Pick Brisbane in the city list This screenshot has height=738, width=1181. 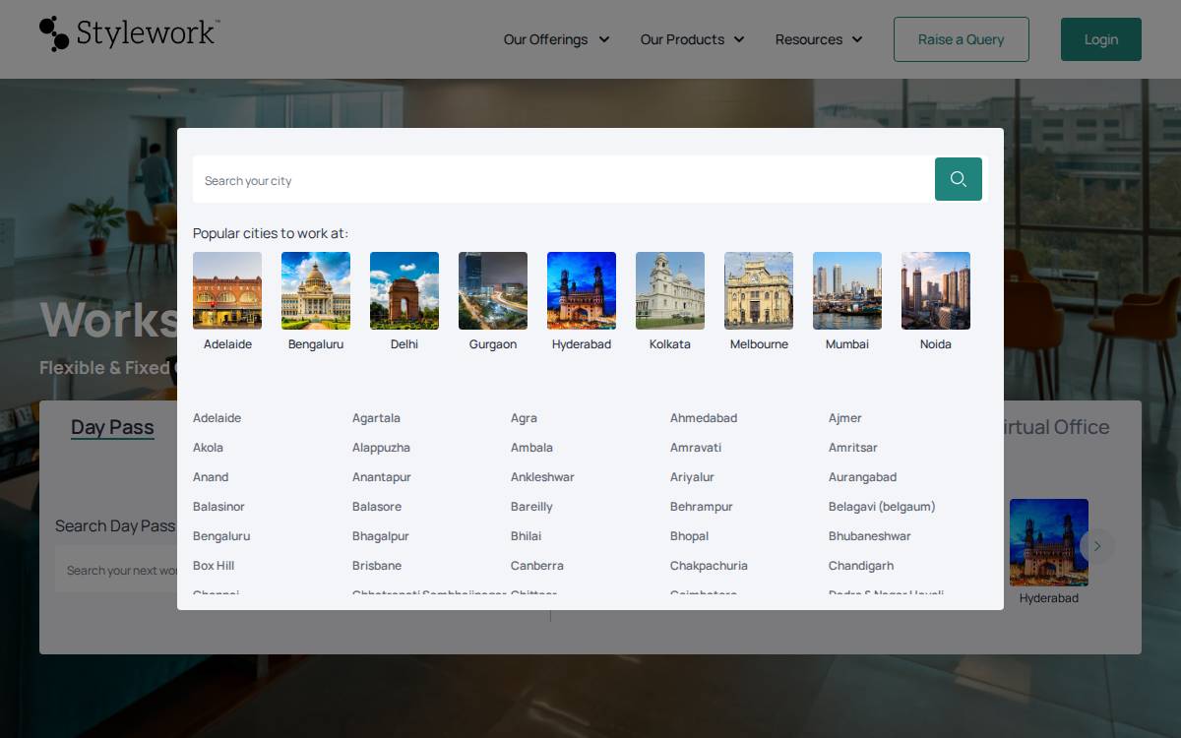tap(377, 566)
